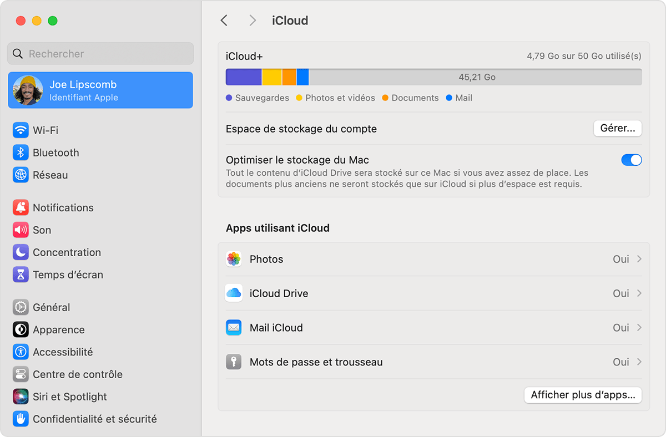Click the Rechercher search field
Viewport: 666px width, 437px height.
(x=100, y=54)
